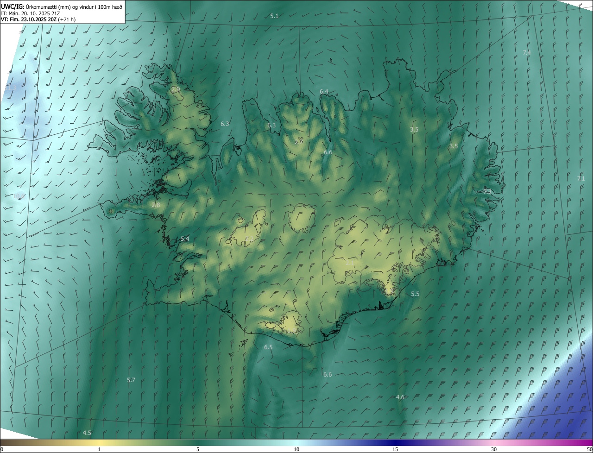Click the colour scale tick label 30
593x453 pixels.
click(x=494, y=450)
